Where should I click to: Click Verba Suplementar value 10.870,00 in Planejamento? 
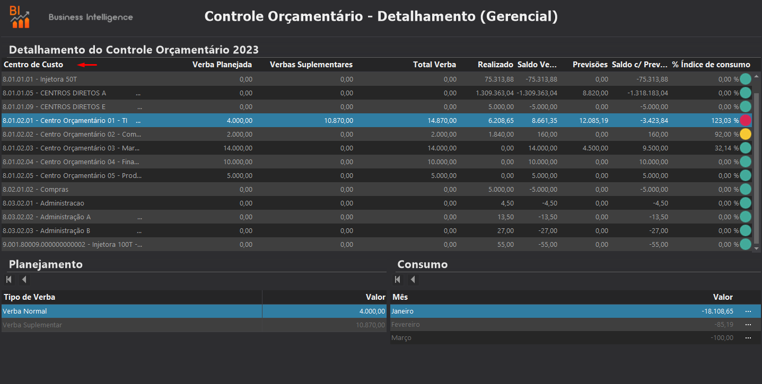coord(370,325)
